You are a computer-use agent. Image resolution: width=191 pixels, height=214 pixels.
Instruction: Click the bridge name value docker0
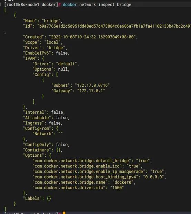[123, 182]
